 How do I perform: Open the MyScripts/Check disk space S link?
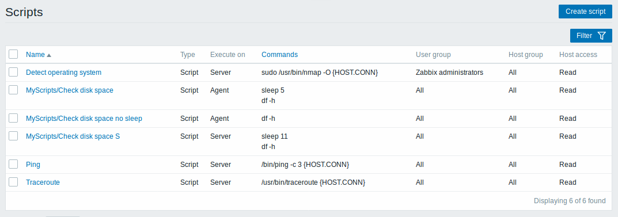click(73, 136)
